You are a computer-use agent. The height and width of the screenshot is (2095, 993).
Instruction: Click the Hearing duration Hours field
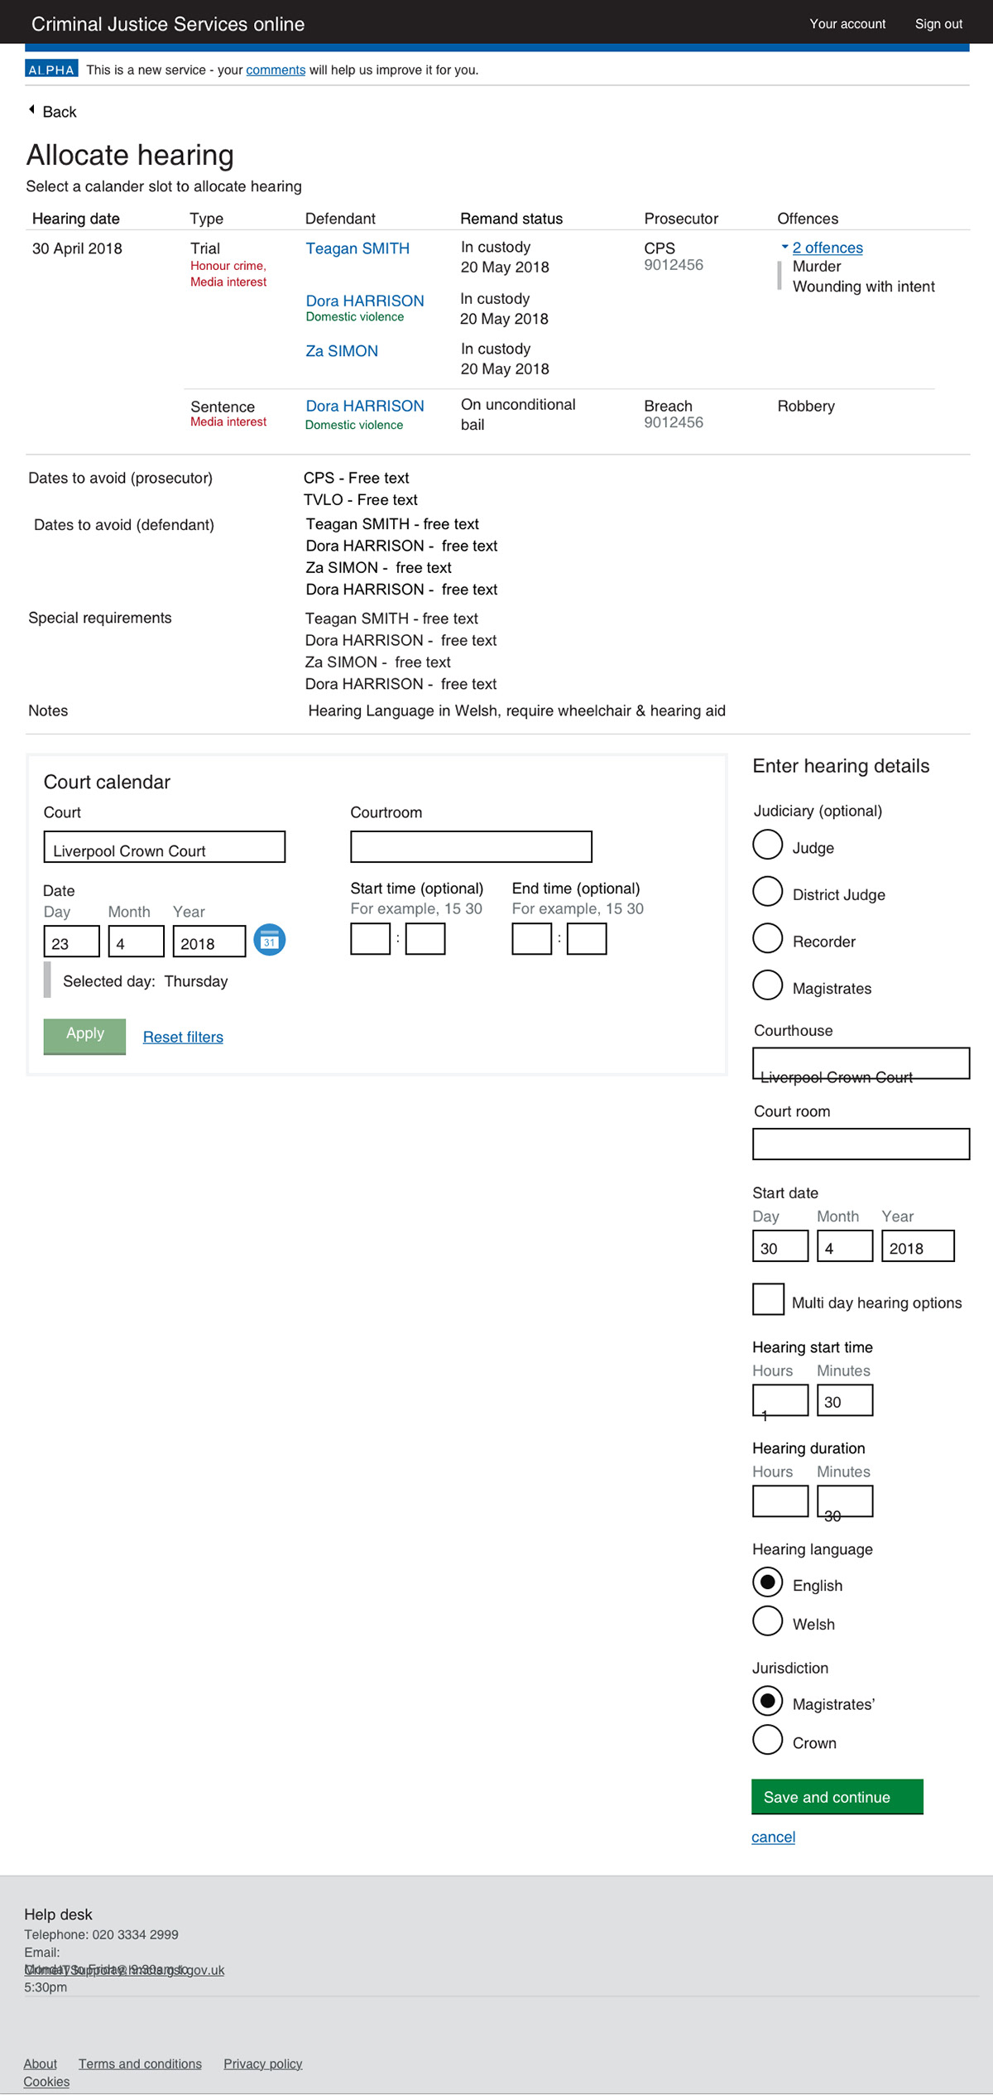click(x=780, y=1501)
